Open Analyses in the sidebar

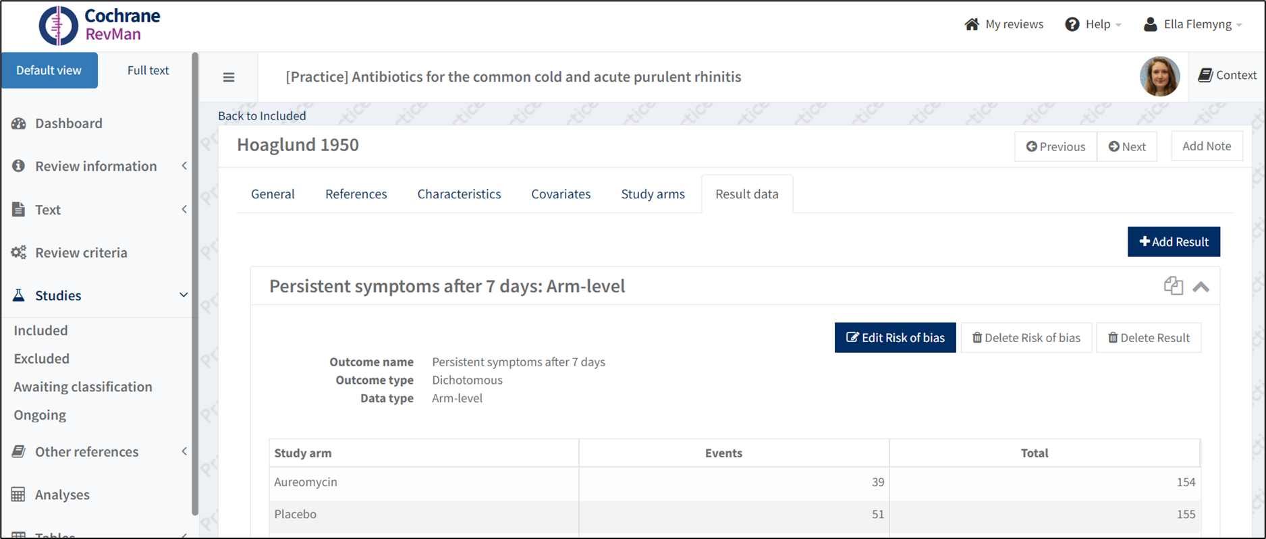click(62, 494)
